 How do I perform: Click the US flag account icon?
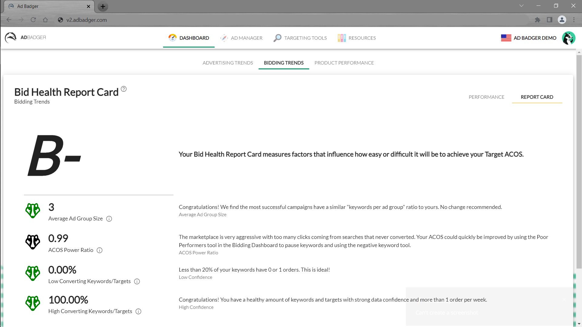pos(506,38)
